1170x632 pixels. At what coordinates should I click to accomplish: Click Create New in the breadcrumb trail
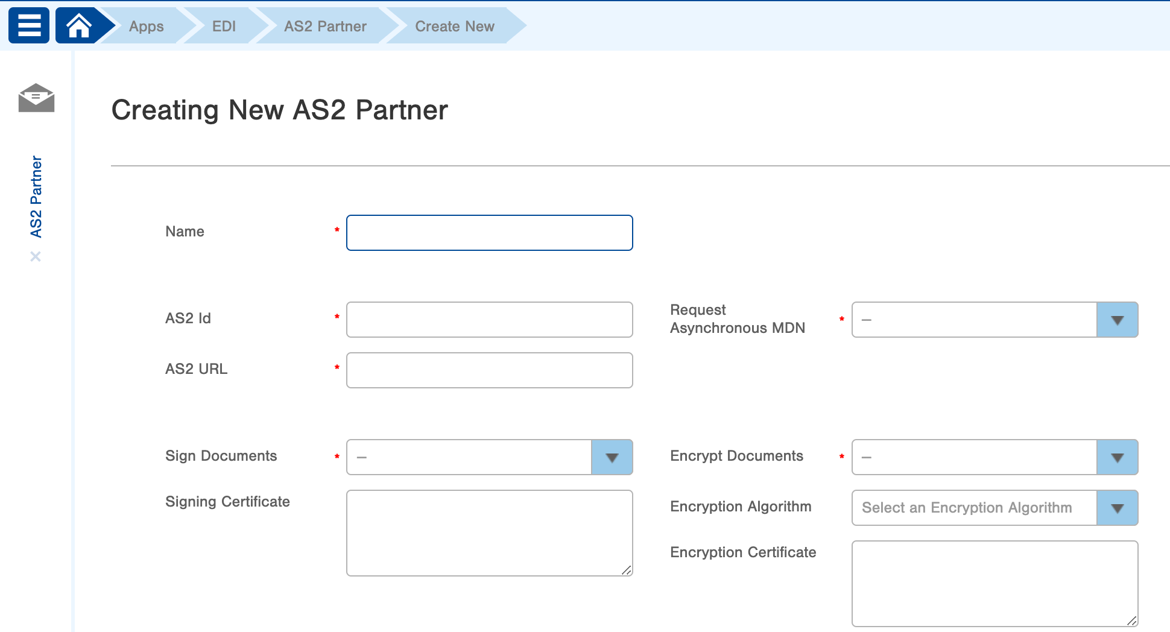coord(455,26)
